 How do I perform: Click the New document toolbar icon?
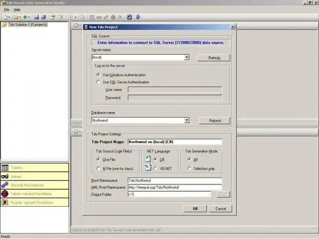click(x=5, y=17)
